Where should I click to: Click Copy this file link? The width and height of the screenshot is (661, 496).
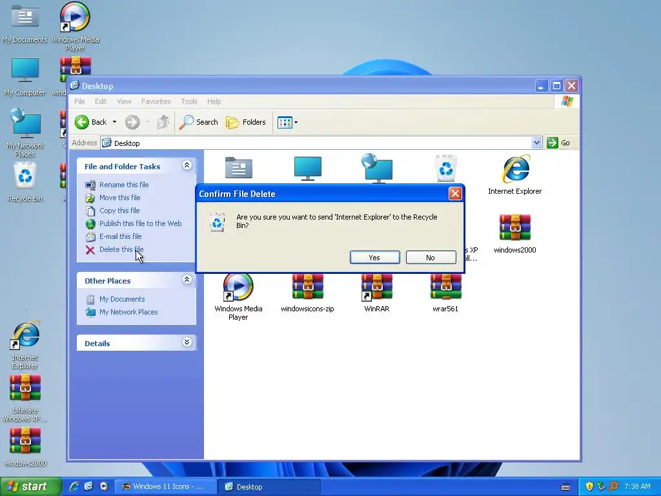(119, 211)
